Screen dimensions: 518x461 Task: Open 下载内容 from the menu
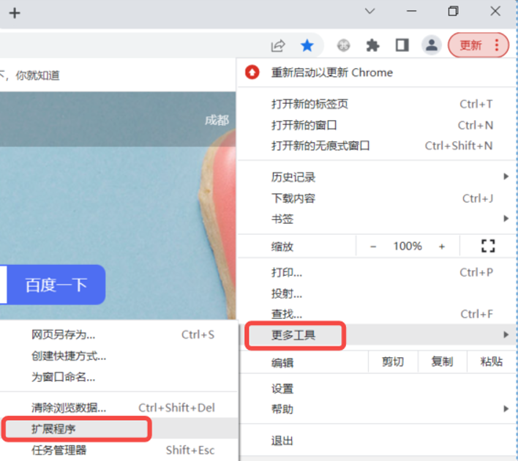click(377, 198)
